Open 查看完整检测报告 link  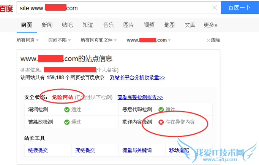140,97
